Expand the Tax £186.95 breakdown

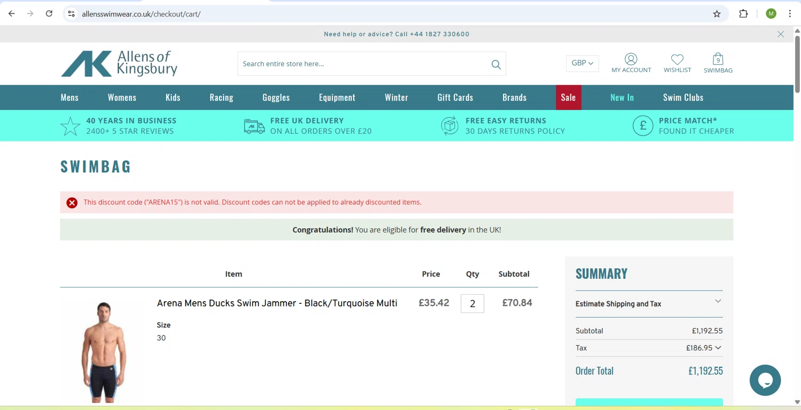click(718, 348)
